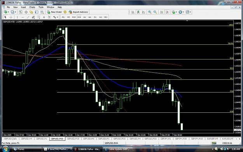The height and width of the screenshot is (152, 243).
Task: Click the yellow MetaEditor icon
Action: [65, 12]
